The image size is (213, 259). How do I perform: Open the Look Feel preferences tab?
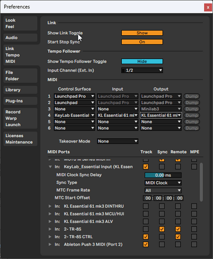point(20,23)
